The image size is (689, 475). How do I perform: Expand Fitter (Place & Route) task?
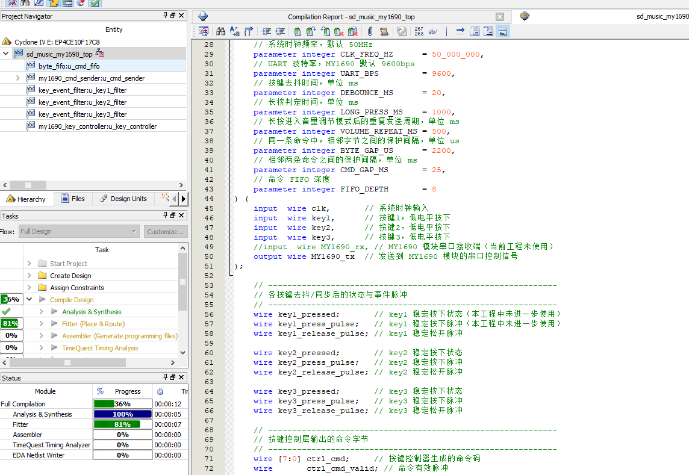42,323
